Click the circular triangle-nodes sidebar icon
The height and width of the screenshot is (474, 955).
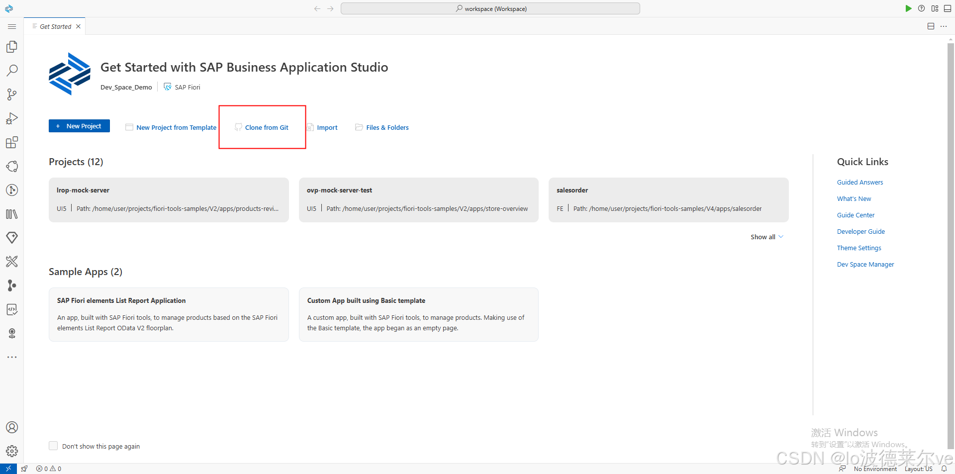click(x=12, y=166)
